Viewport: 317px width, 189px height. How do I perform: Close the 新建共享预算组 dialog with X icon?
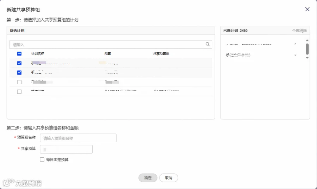[x=307, y=9]
